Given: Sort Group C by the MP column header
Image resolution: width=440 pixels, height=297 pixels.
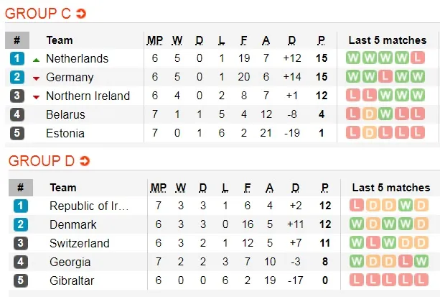Looking at the screenshot, I should click(x=155, y=40).
